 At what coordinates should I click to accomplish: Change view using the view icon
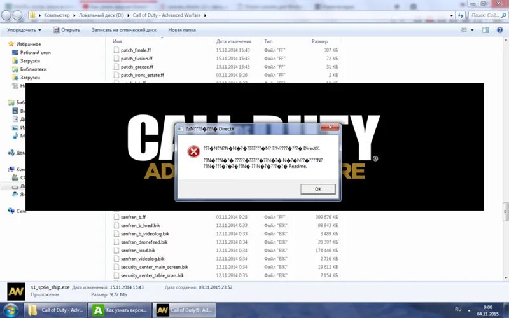point(464,30)
